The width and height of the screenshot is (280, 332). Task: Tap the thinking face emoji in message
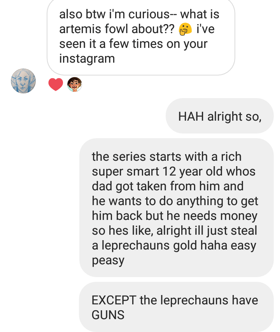(185, 29)
